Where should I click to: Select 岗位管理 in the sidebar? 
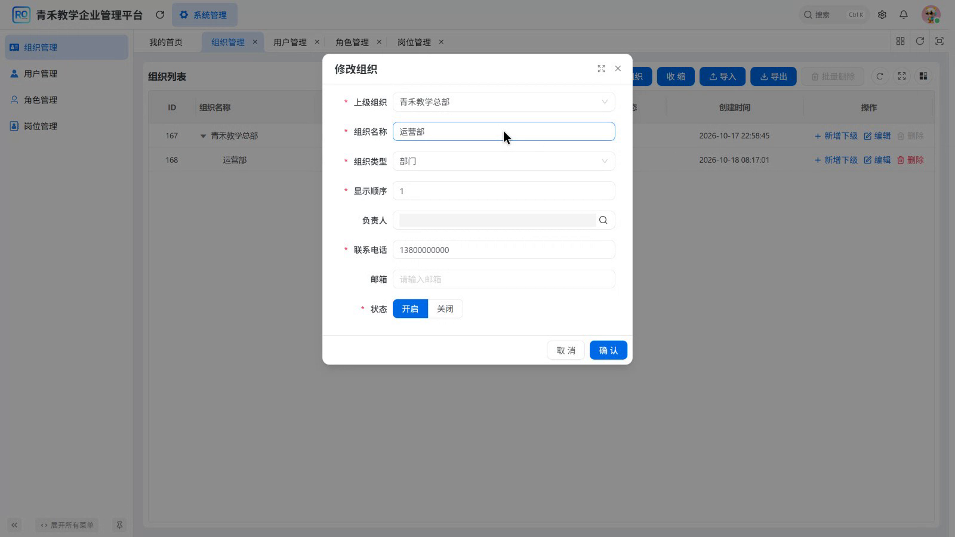(67, 126)
